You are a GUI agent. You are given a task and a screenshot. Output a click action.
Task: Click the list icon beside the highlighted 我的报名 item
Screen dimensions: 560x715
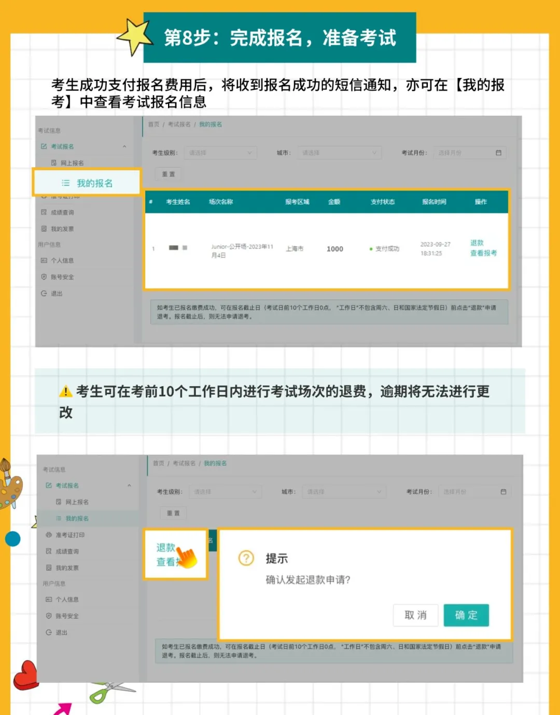[x=66, y=183]
